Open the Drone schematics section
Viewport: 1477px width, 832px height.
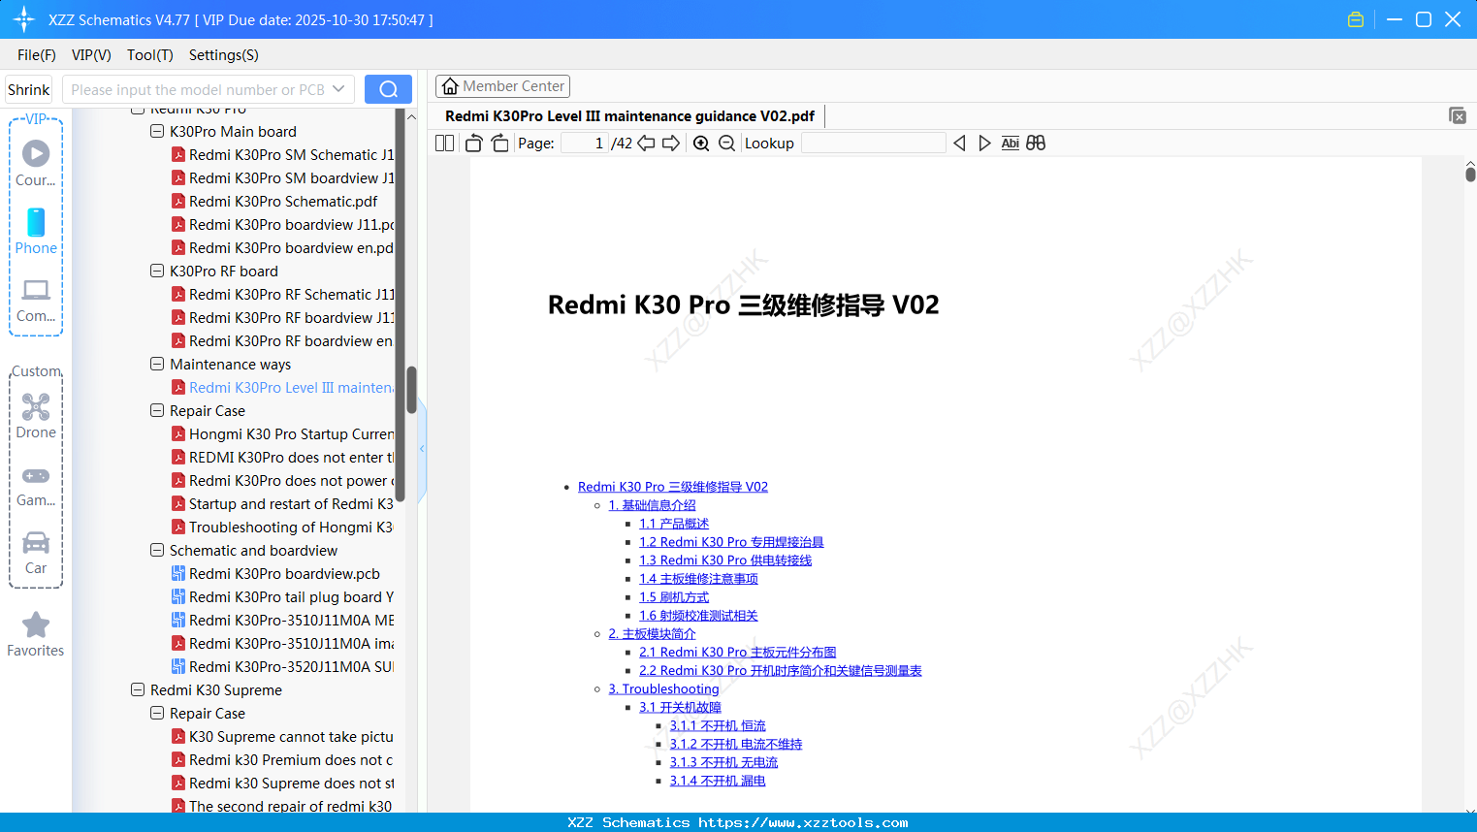click(x=36, y=415)
